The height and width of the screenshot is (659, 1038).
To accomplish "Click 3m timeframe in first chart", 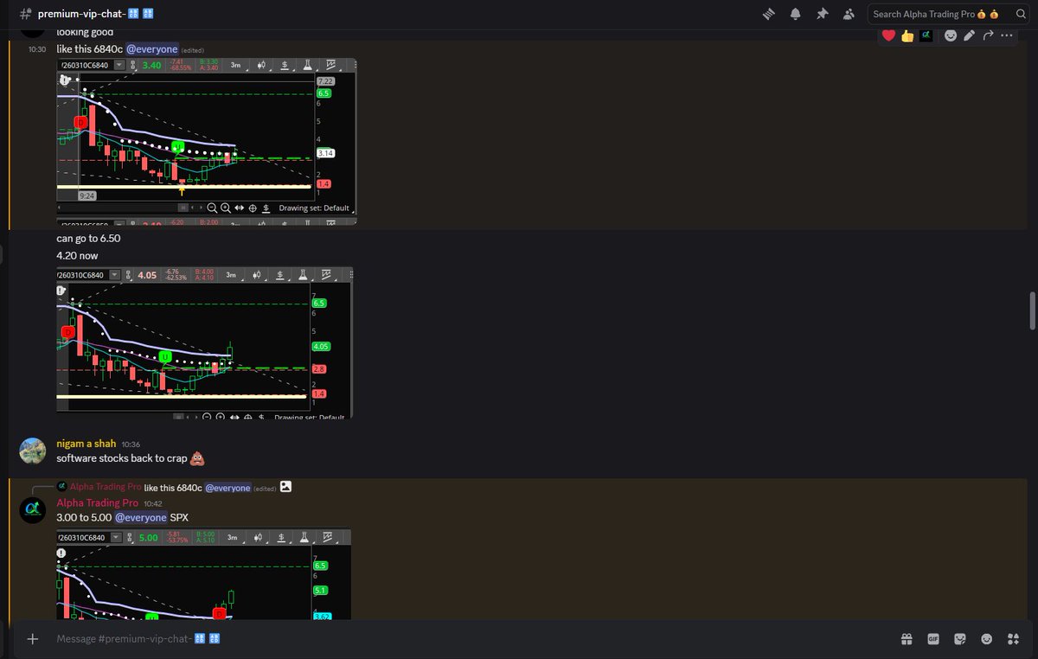I will (x=235, y=65).
